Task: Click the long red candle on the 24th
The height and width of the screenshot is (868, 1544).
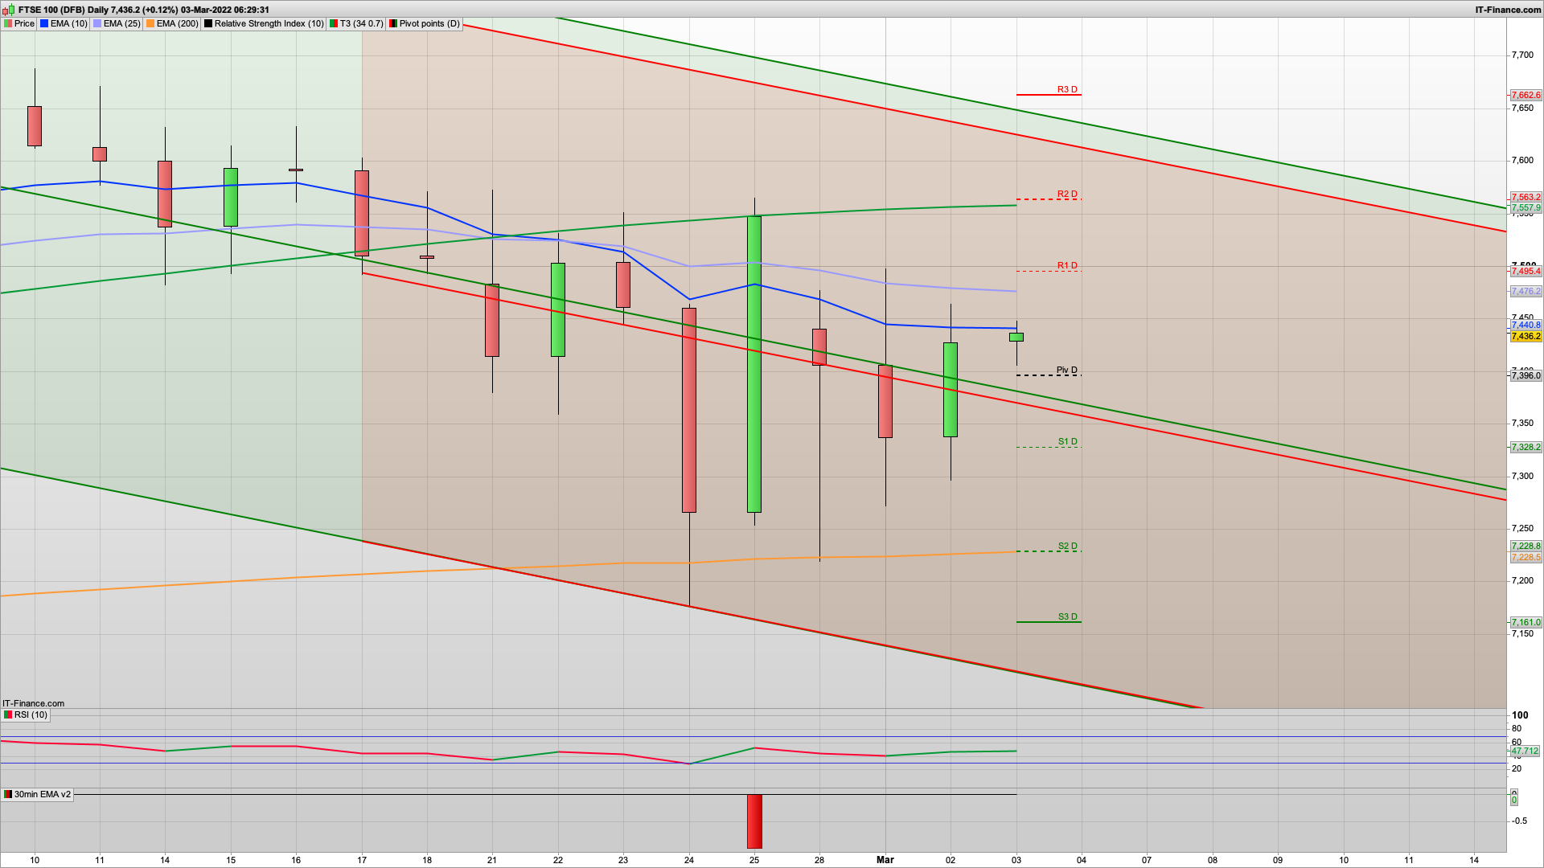Action: pos(689,410)
